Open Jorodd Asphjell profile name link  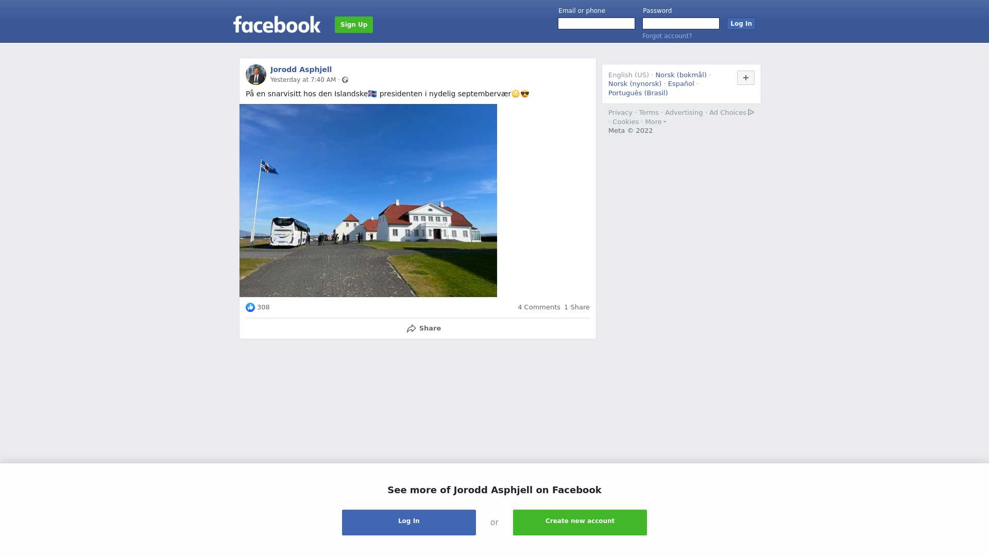point(301,69)
